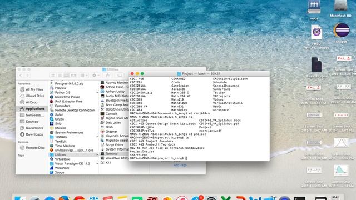
Task: Expand the Visual Paradigm CE 11.2 arrow
Action: tap(97, 163)
